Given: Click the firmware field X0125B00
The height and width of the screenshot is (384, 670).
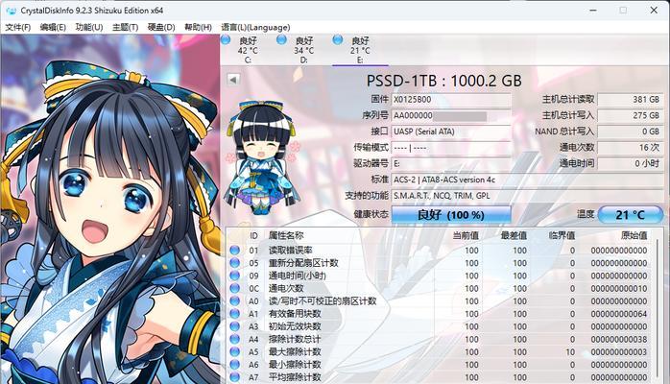Looking at the screenshot, I should [451, 100].
